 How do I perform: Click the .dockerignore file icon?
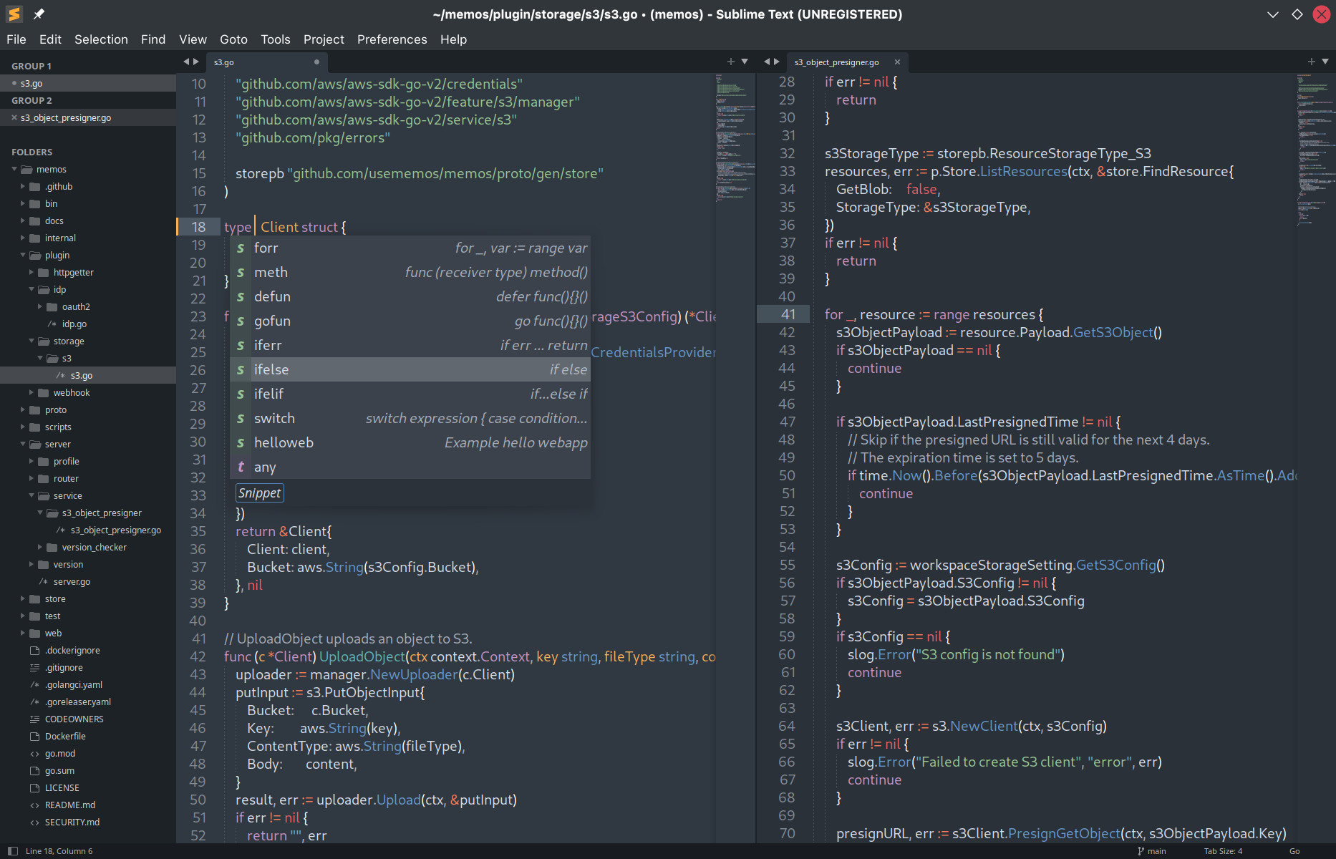click(x=34, y=651)
